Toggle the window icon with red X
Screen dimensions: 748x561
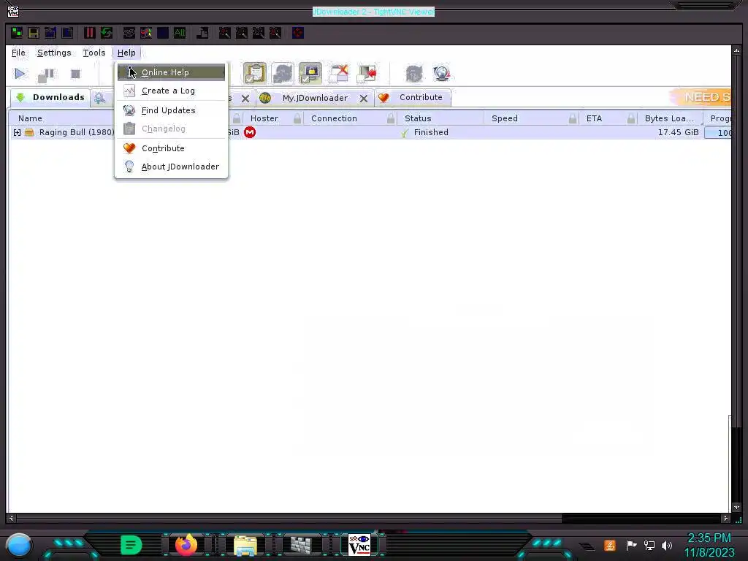tap(339, 74)
